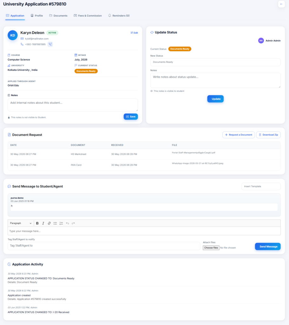Screen dimensions: 289x325
Task: Download the documents as Zip
Action: tap(268, 135)
